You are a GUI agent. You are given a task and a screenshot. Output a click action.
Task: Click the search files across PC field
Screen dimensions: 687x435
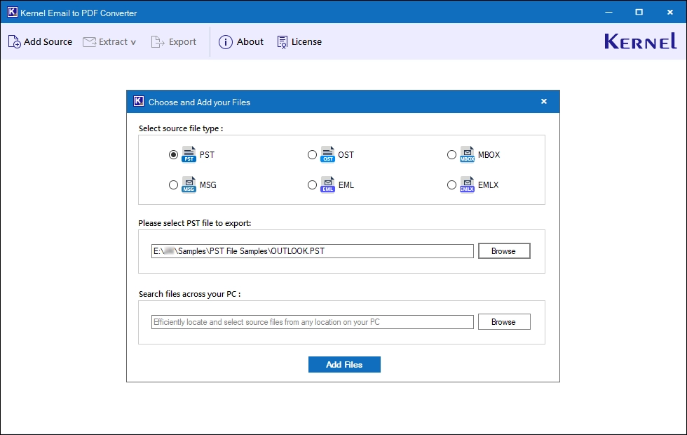click(313, 322)
